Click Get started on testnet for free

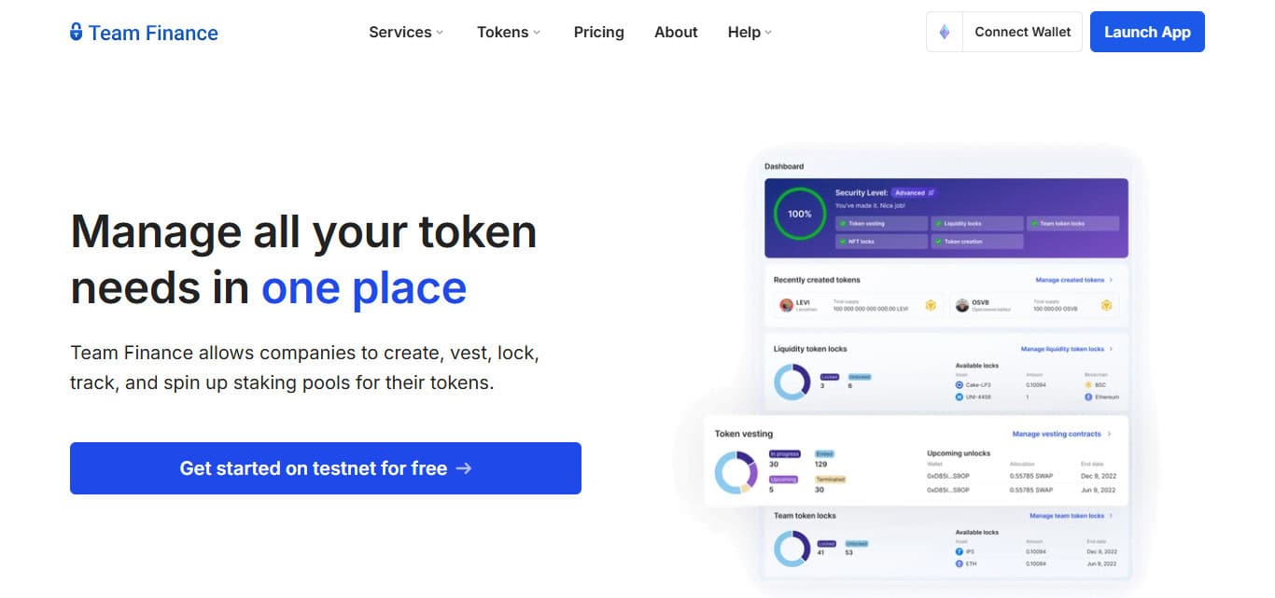pos(326,468)
